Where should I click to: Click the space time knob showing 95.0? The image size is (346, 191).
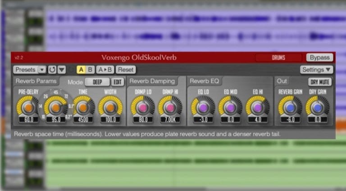click(x=55, y=108)
